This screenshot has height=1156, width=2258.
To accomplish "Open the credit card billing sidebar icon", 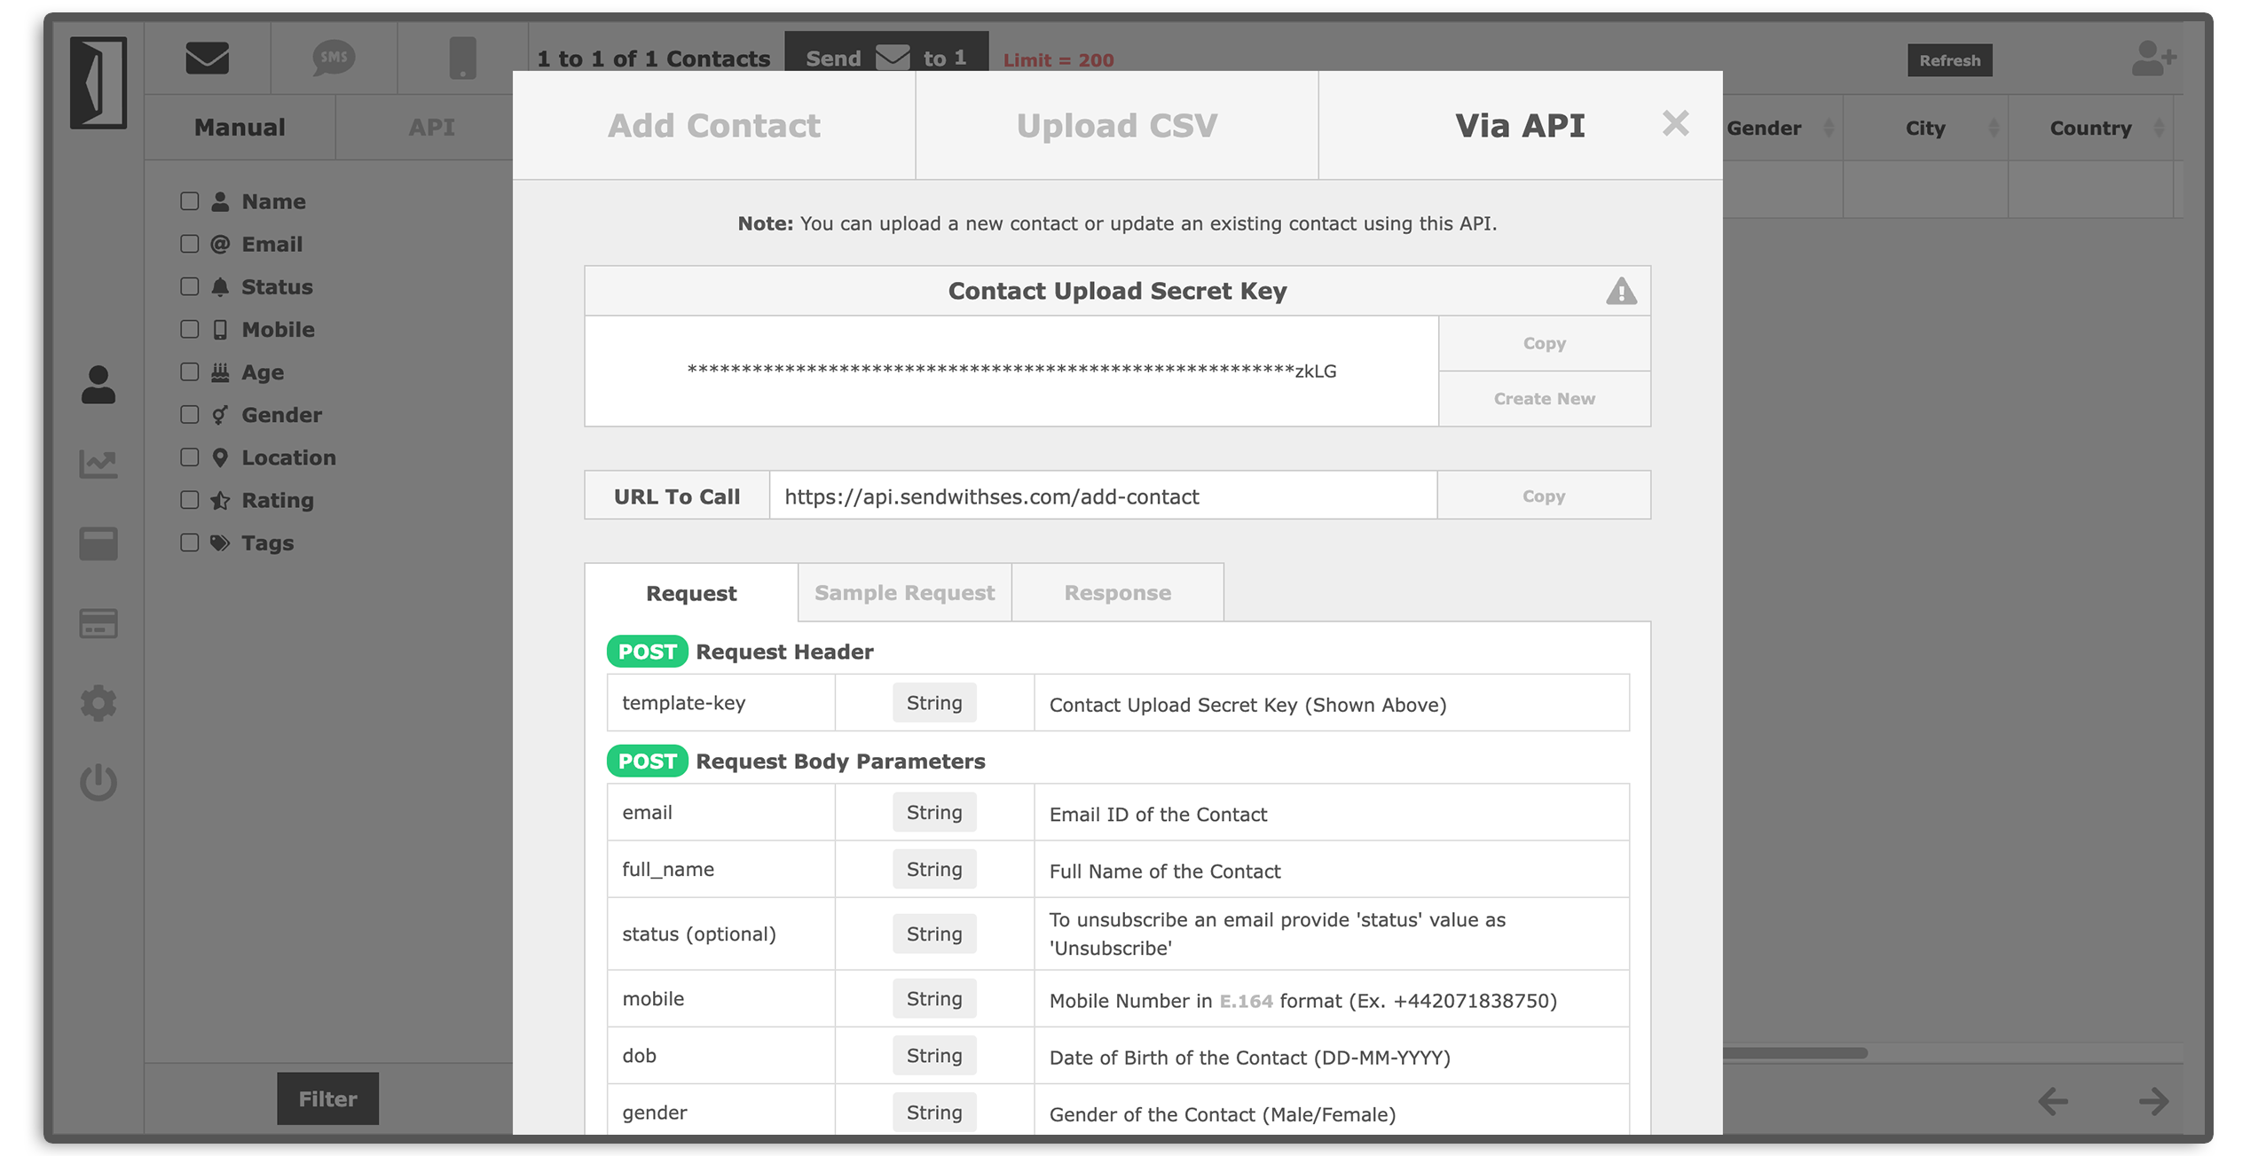I will click(98, 623).
